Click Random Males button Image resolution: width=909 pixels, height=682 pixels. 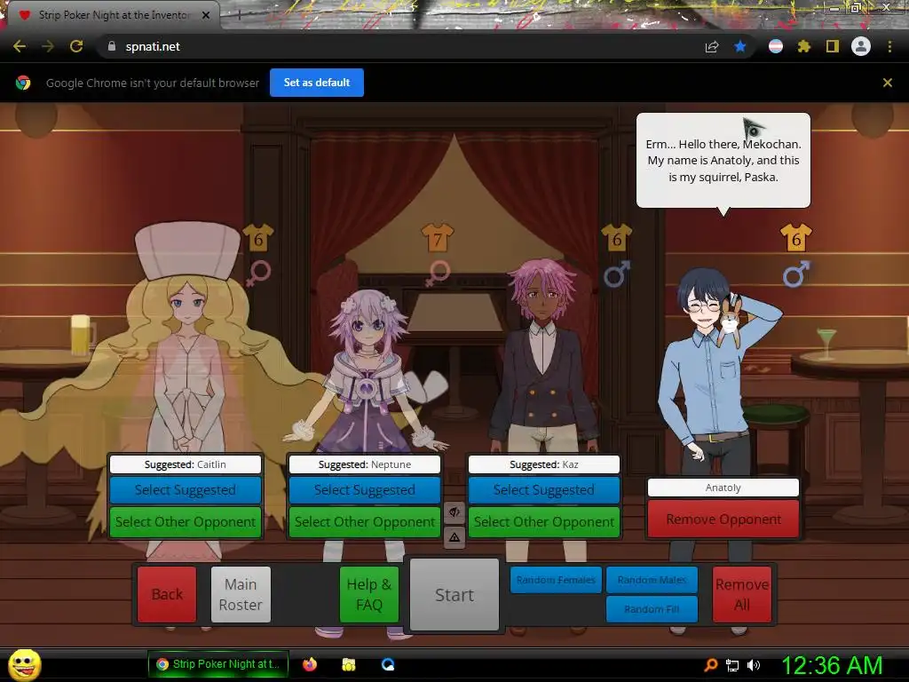pos(652,580)
